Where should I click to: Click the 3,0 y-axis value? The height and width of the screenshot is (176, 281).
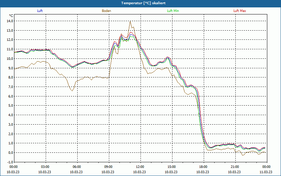click(11, 125)
